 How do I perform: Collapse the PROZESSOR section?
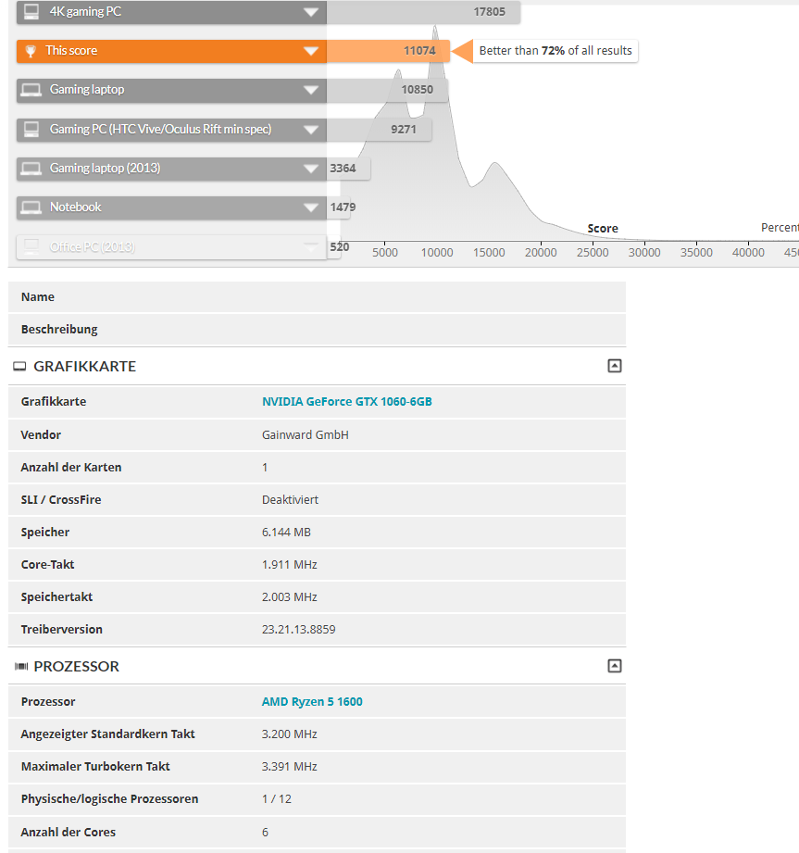[614, 666]
